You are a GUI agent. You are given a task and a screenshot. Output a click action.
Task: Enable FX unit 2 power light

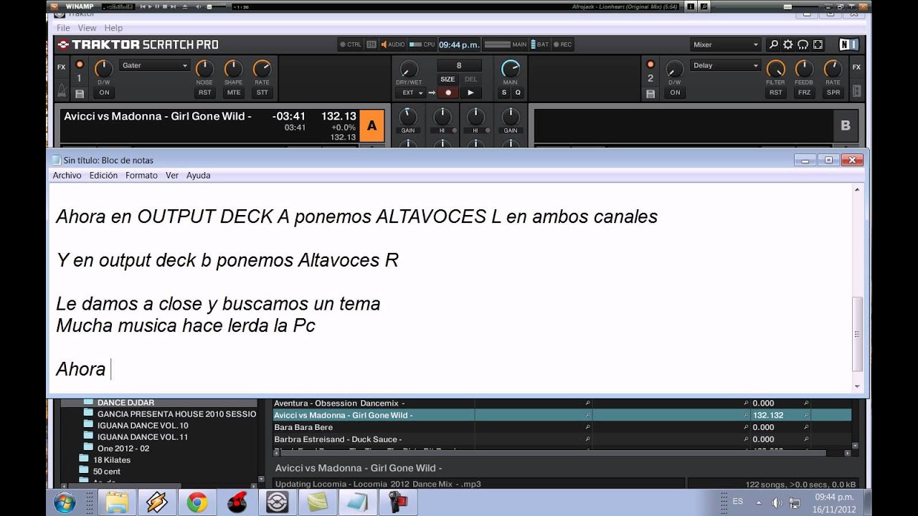tap(650, 64)
